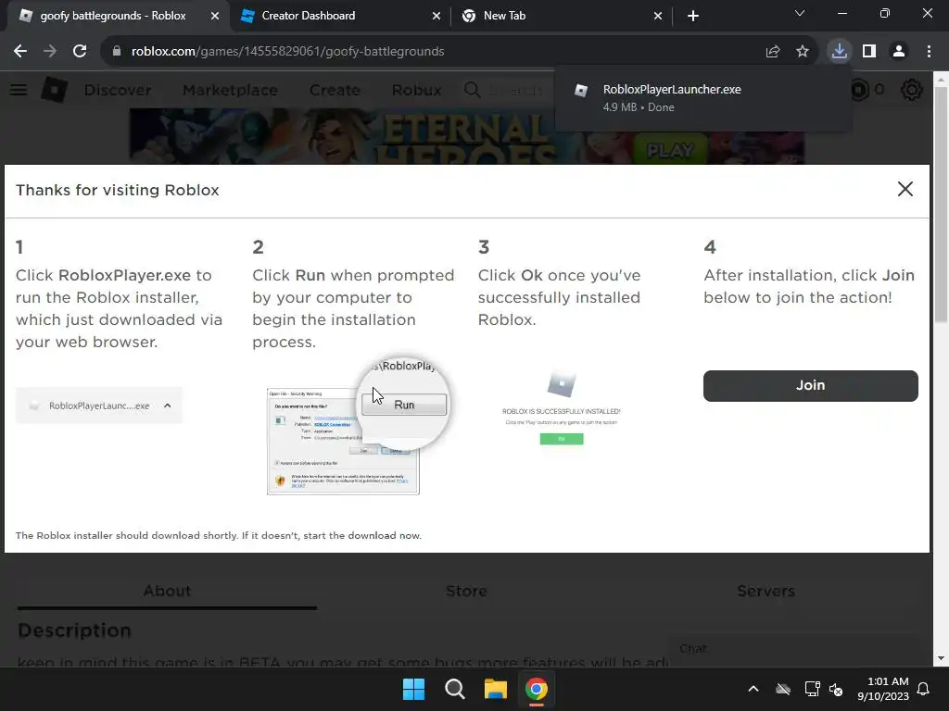This screenshot has width=949, height=711.
Task: Click the page vertical scrollbar thumb
Action: (942, 206)
